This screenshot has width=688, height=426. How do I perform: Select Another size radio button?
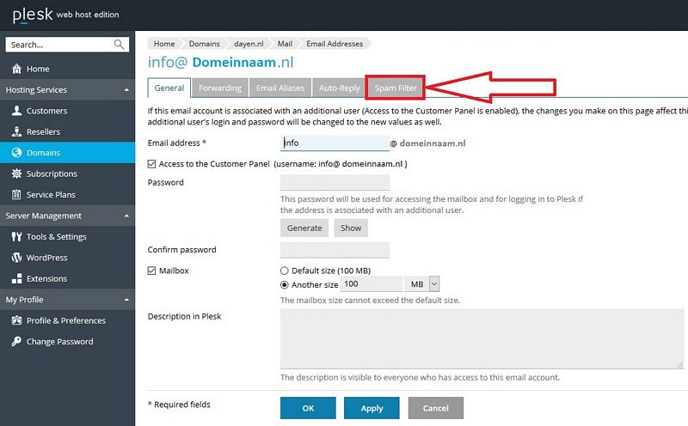click(x=285, y=285)
